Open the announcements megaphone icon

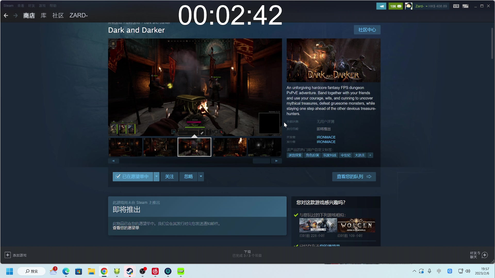coord(381,6)
